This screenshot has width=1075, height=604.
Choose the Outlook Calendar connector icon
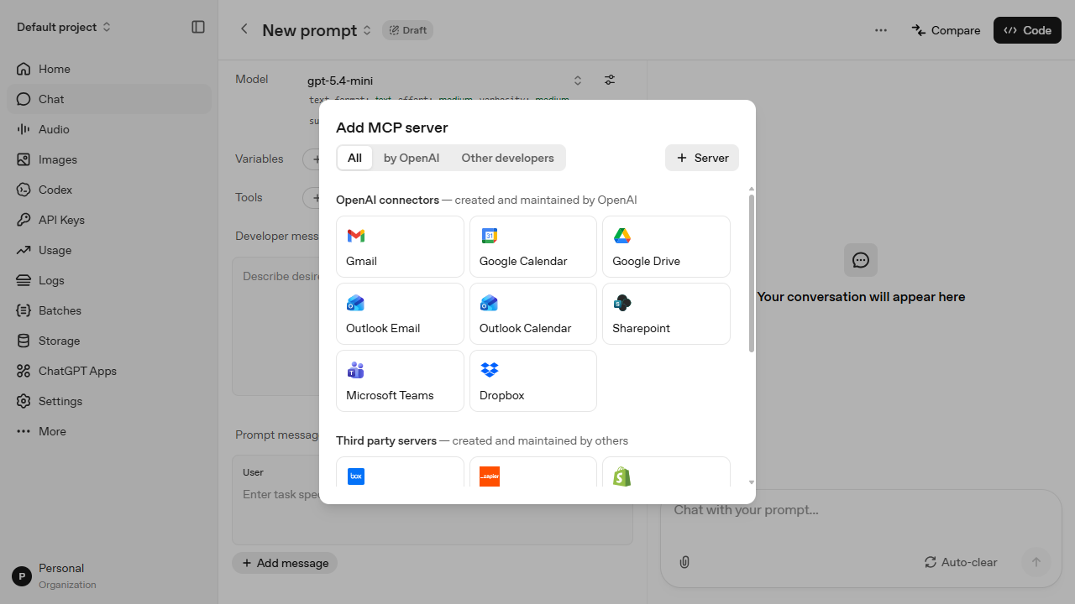click(490, 303)
